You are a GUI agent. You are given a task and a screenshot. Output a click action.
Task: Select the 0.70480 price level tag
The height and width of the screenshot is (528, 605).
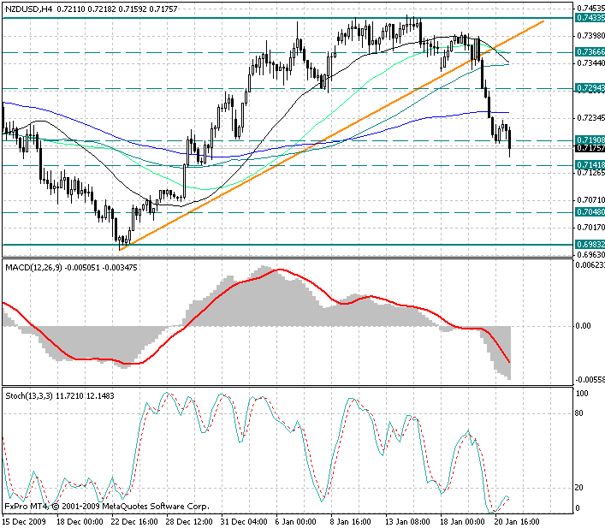[x=588, y=211]
